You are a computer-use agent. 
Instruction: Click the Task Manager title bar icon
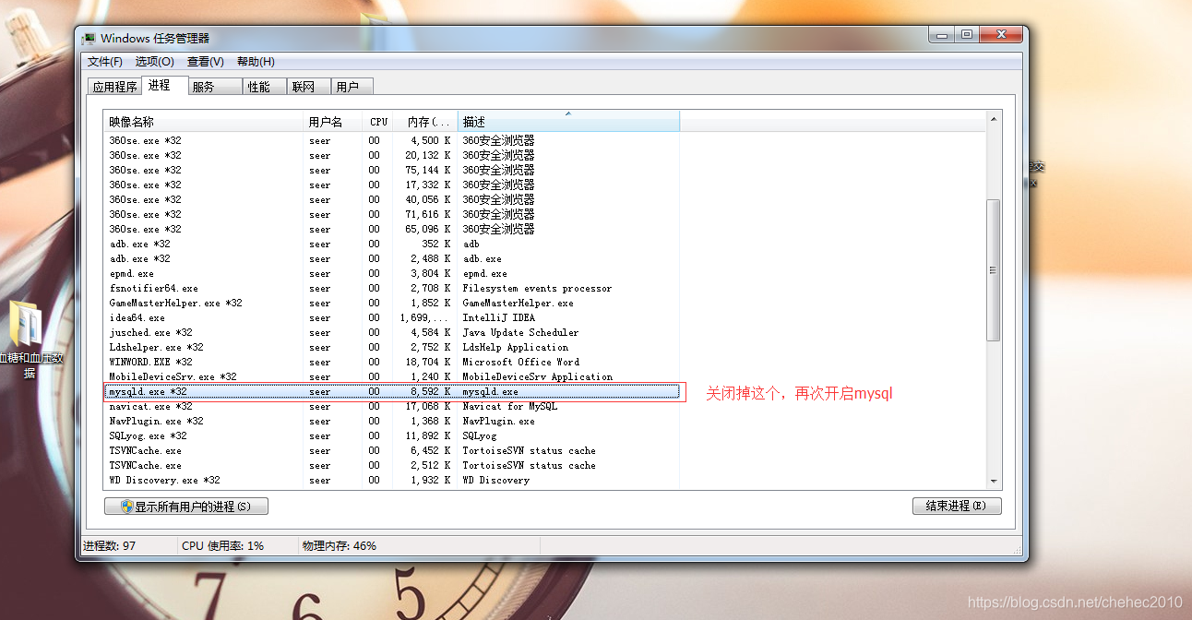(x=89, y=39)
